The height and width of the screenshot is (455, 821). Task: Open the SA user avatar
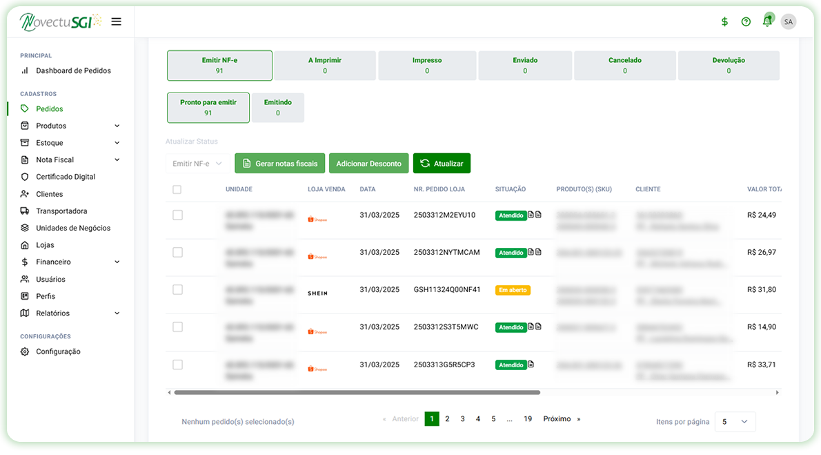coord(788,21)
